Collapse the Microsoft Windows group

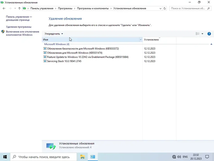pos(211,44)
